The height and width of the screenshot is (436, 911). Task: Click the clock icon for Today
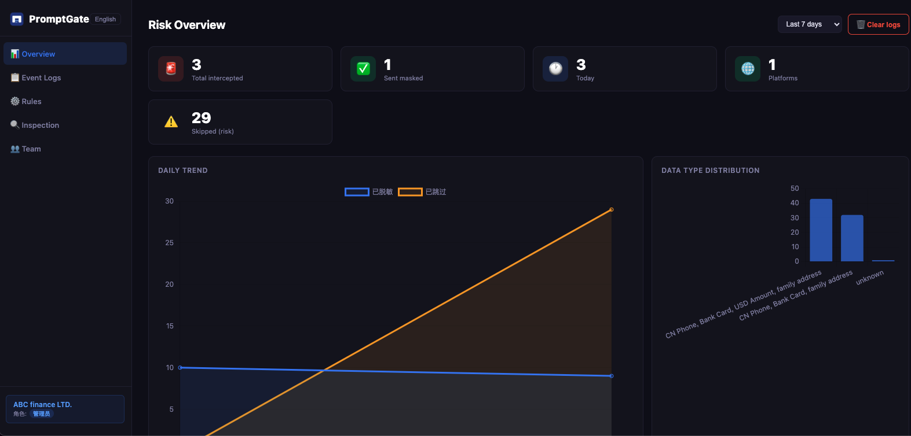click(x=555, y=69)
